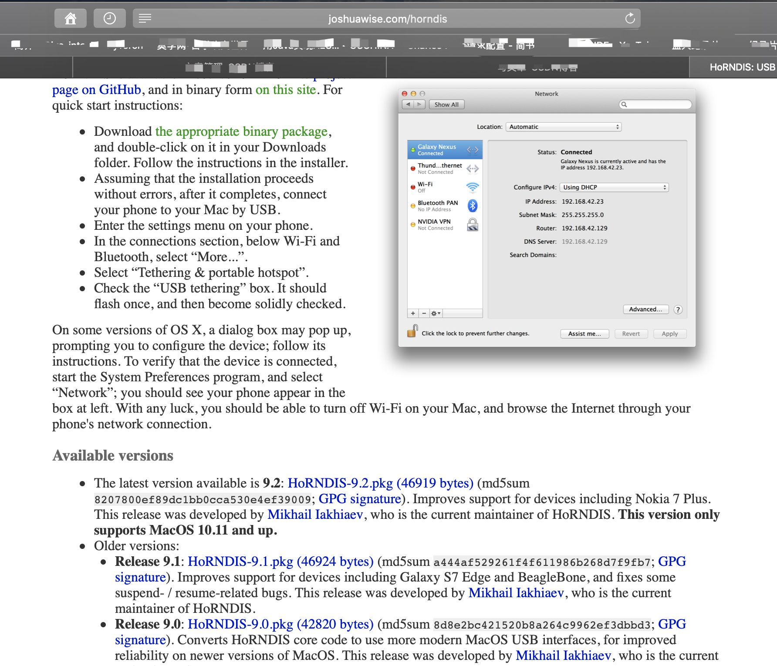
Task: Select NVIDIA VPN in the network list
Action: pos(445,225)
